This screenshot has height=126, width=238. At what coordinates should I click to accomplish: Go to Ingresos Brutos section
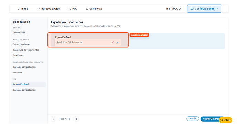48,9
